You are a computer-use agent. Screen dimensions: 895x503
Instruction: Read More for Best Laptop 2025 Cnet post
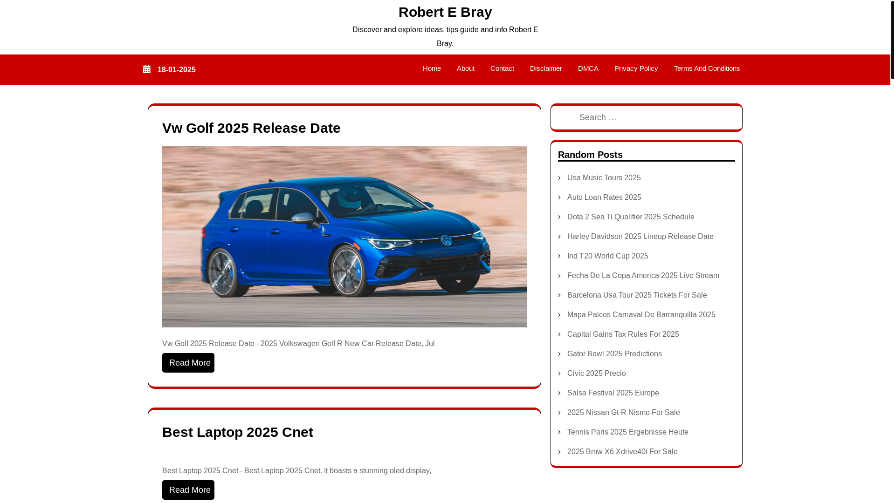[188, 490]
